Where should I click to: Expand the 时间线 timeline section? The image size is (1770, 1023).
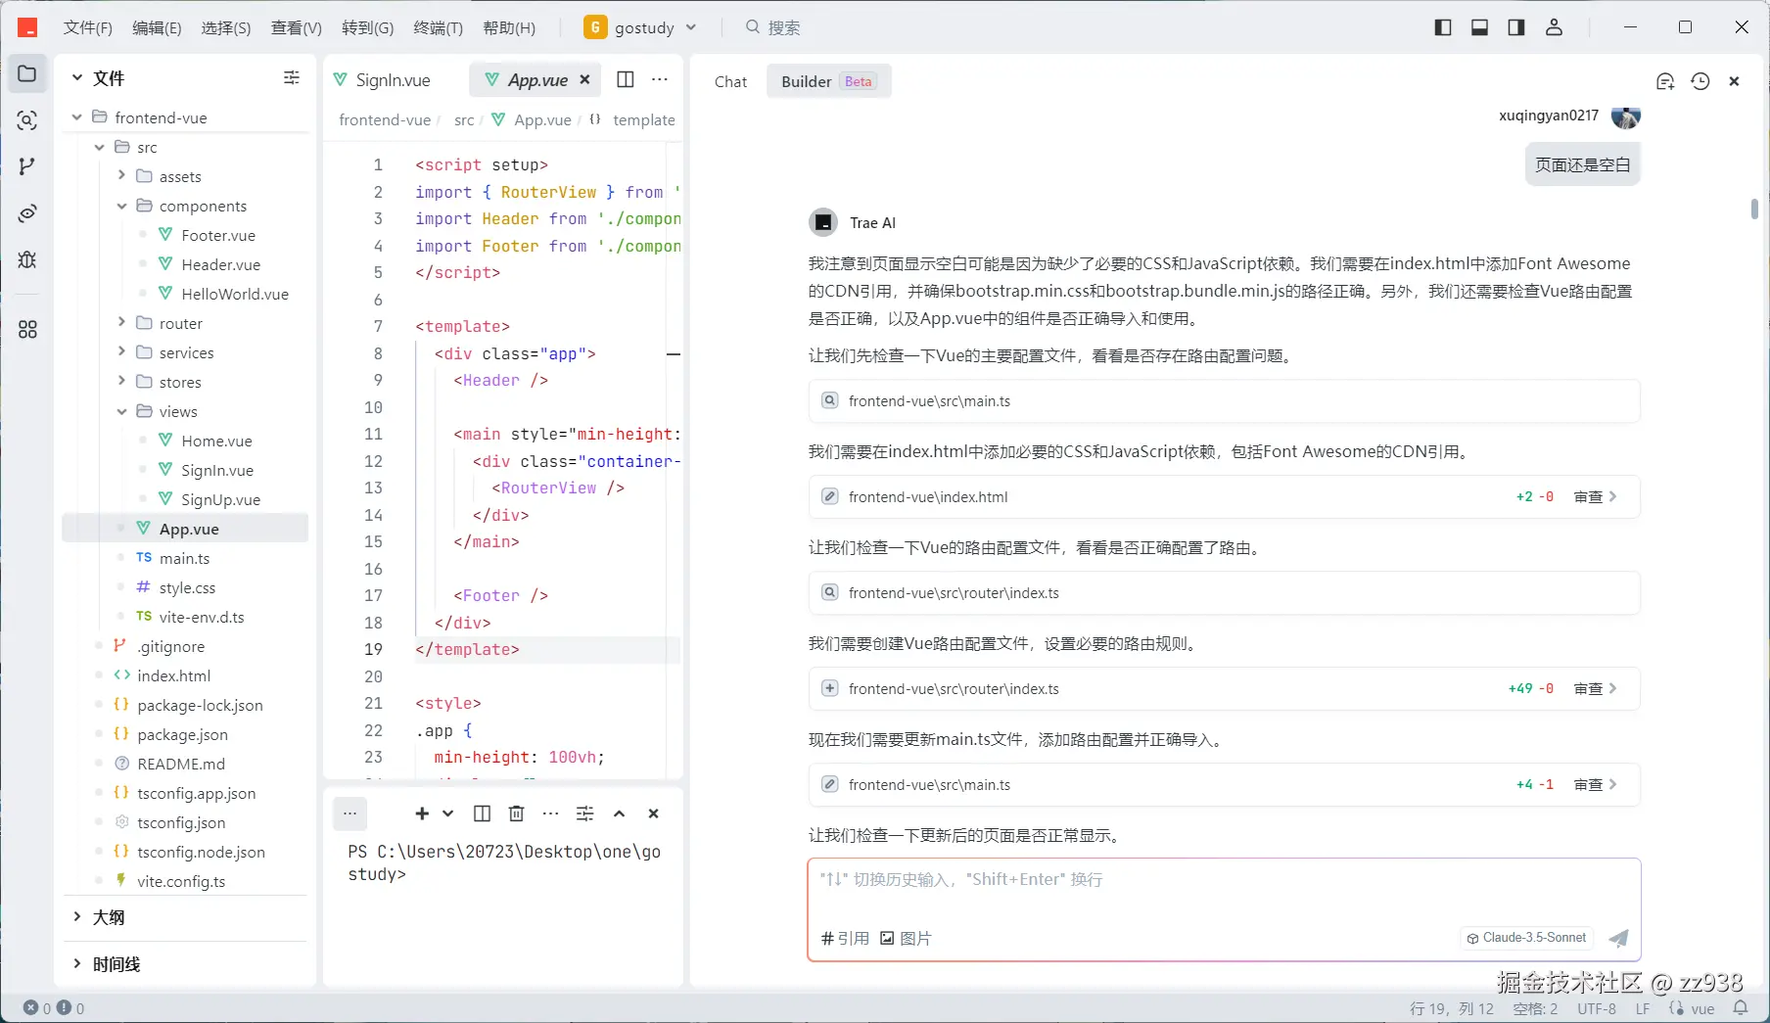tap(77, 964)
